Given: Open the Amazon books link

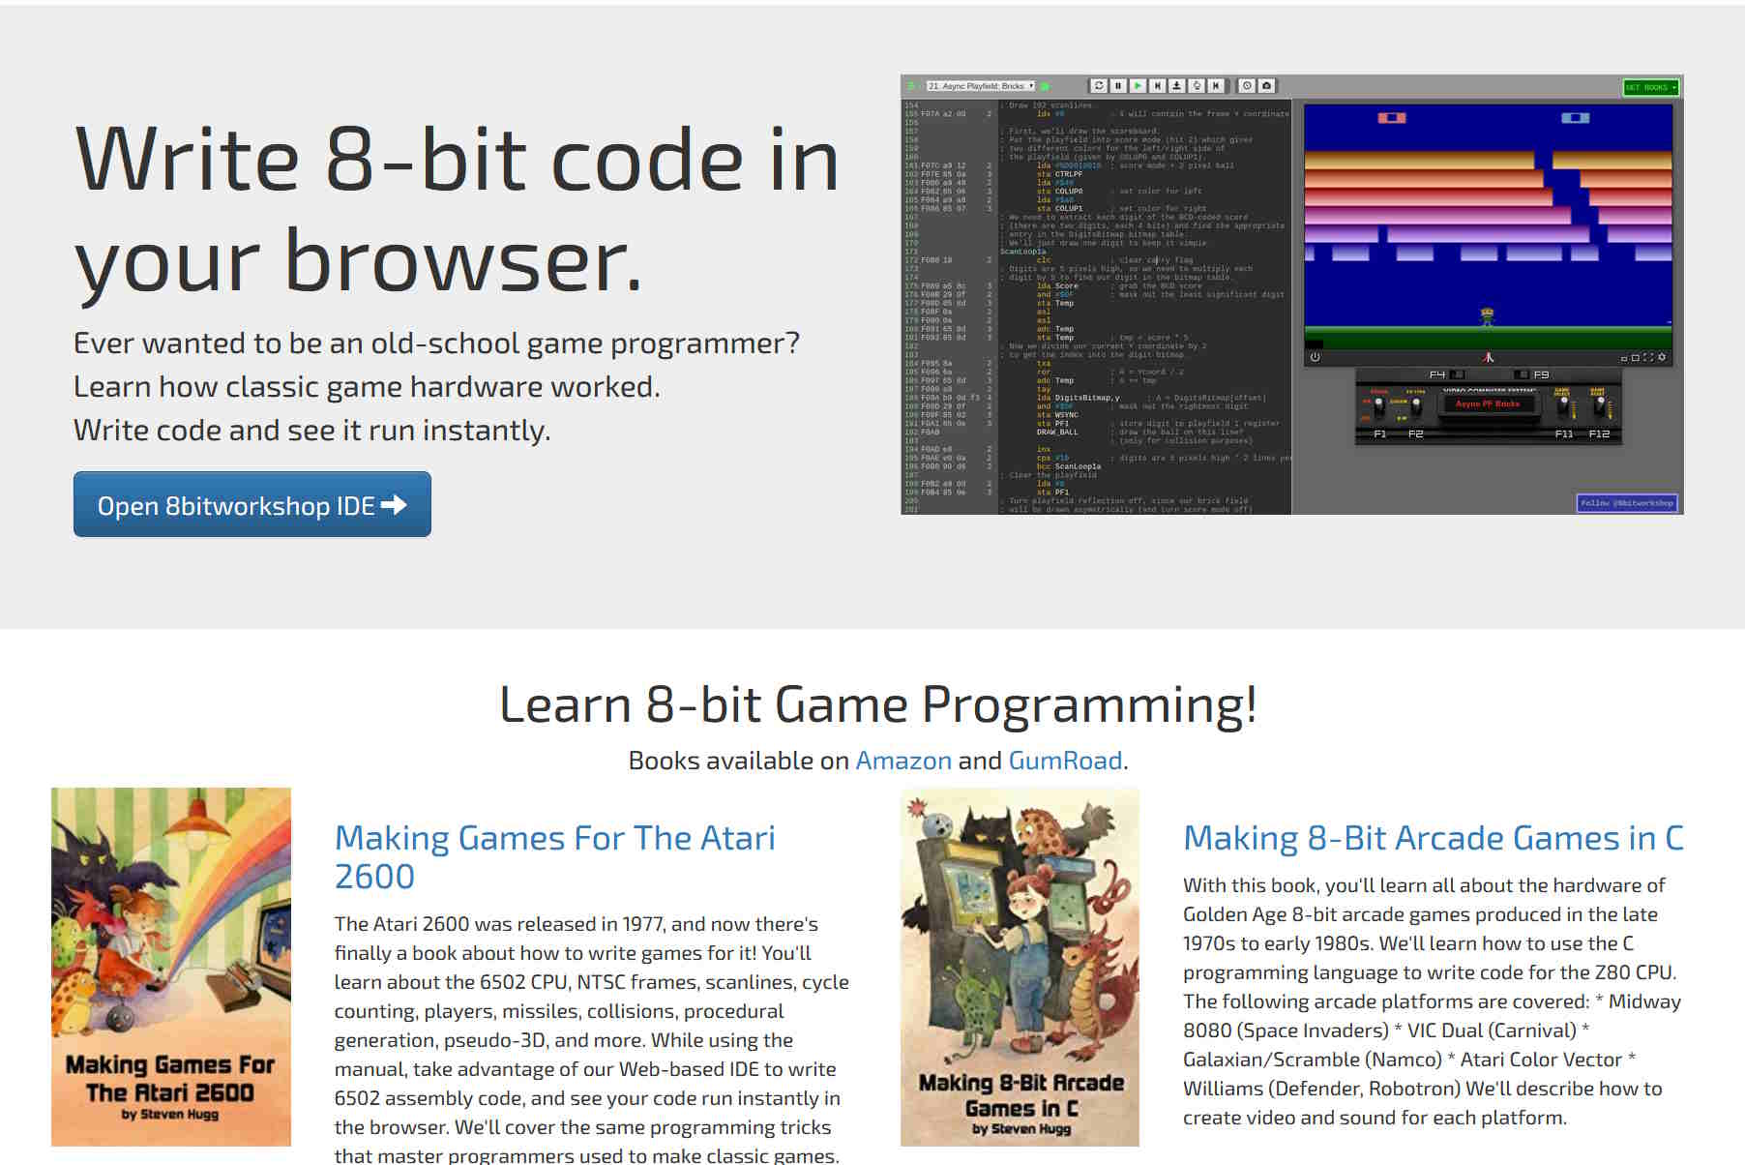Looking at the screenshot, I should click(902, 761).
